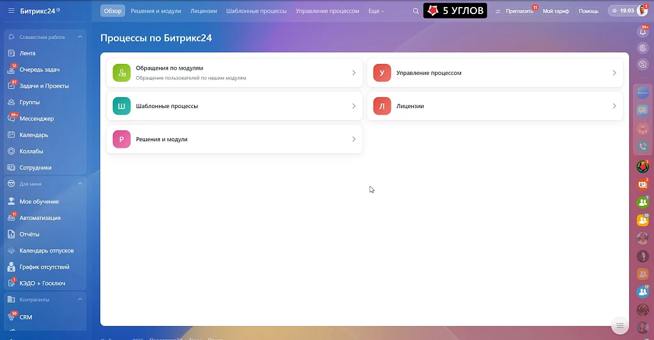Click the Совместная работа section label
The height and width of the screenshot is (340, 654).
coord(42,37)
